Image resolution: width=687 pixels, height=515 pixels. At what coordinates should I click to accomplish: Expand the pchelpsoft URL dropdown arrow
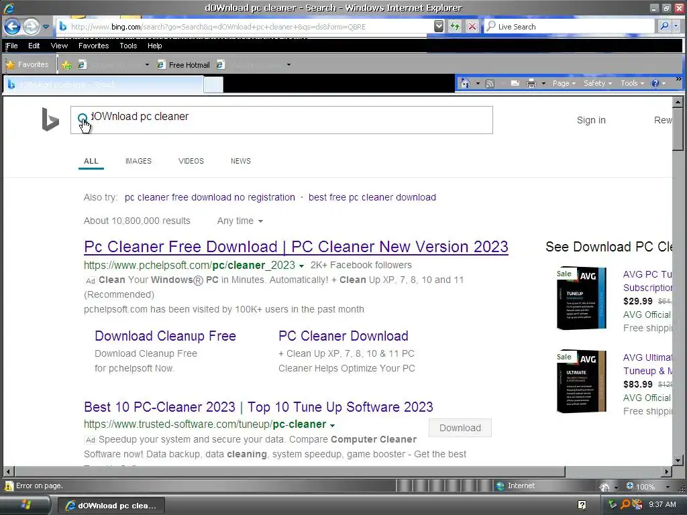(x=301, y=266)
